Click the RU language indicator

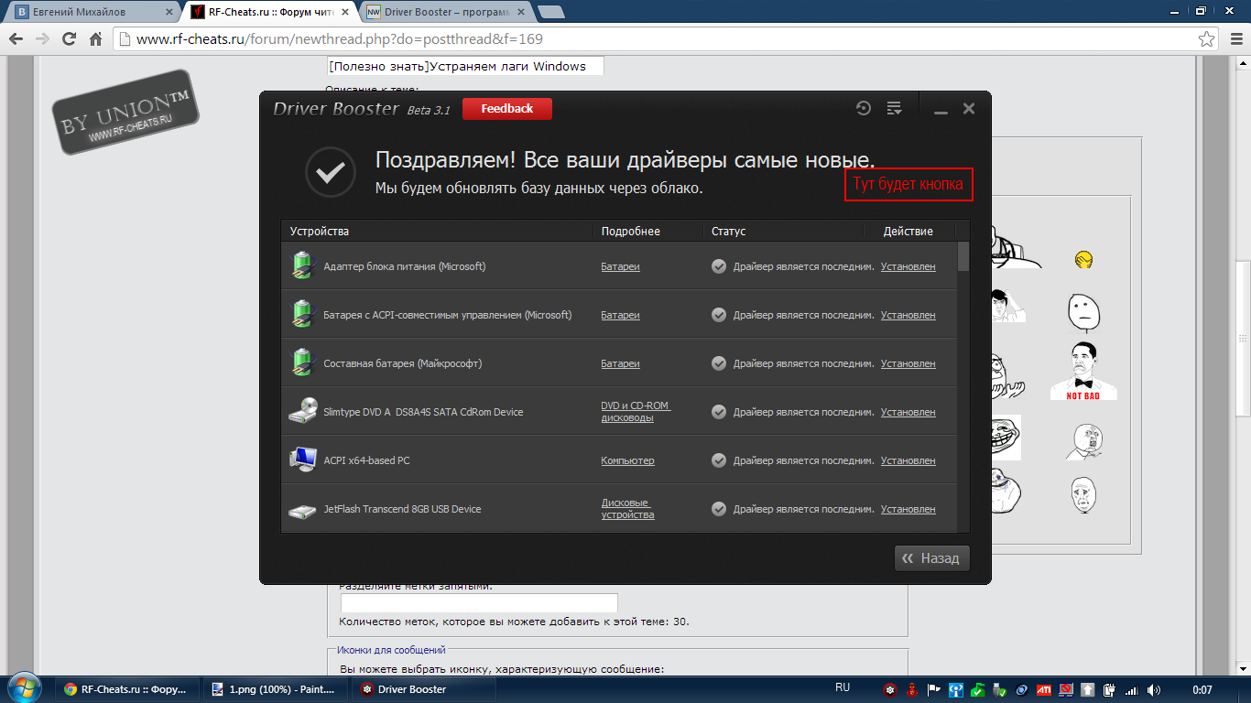click(843, 687)
